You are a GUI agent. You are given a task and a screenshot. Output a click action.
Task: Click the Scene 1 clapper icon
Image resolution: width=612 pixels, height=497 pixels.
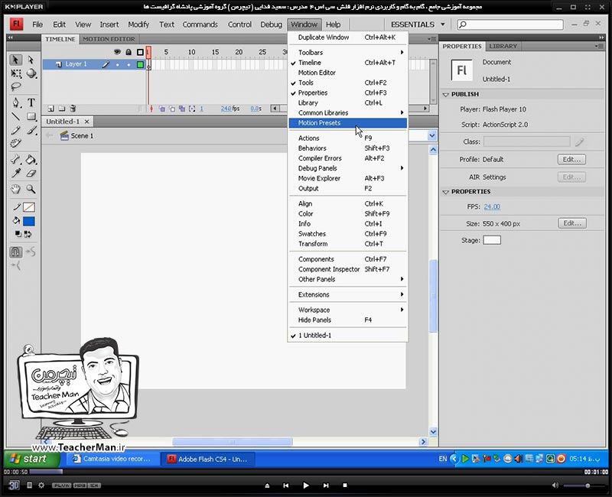tap(64, 135)
